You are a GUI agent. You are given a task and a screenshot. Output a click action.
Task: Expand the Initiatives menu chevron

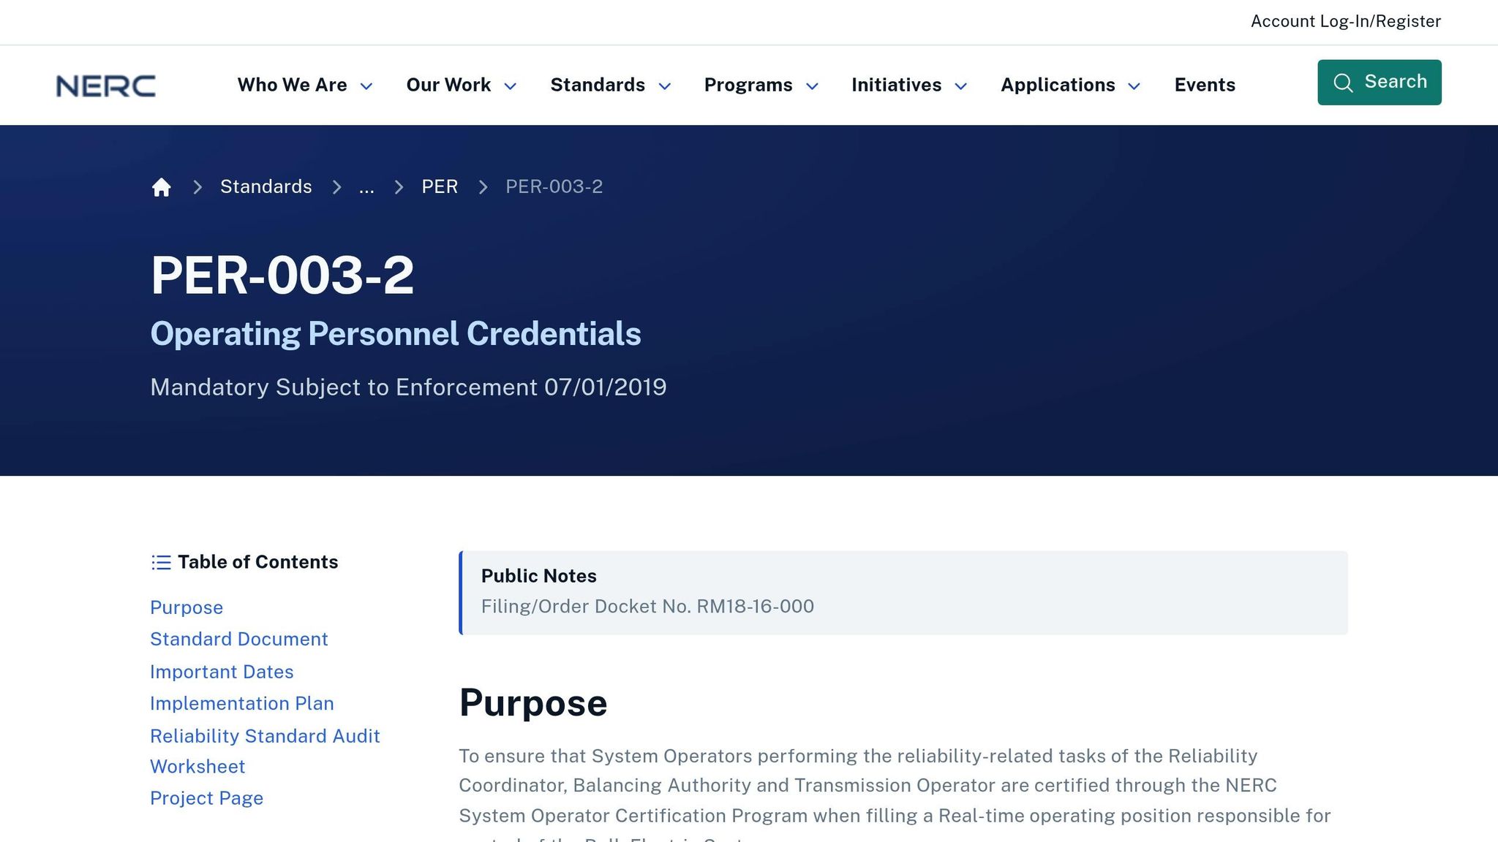(x=961, y=86)
